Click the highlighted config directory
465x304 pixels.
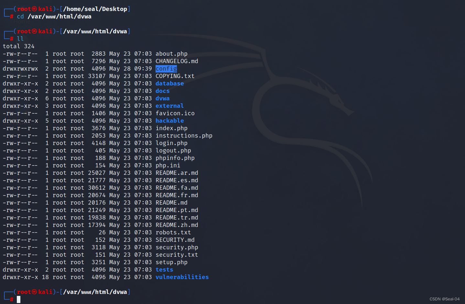click(x=166, y=69)
